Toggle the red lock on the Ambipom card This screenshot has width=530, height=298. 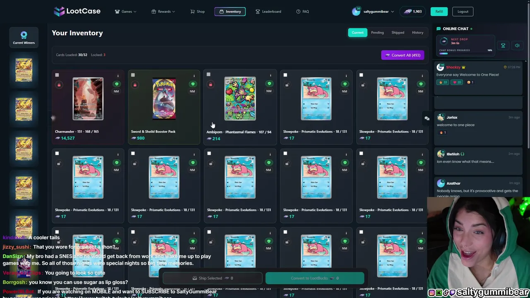[210, 84]
